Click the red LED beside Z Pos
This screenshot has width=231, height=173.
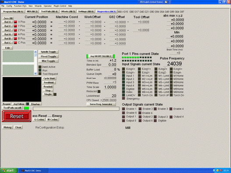click(15, 30)
